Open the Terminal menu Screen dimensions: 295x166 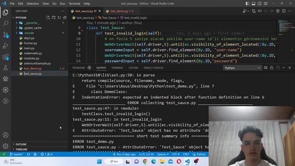pyautogui.click(x=74, y=4)
